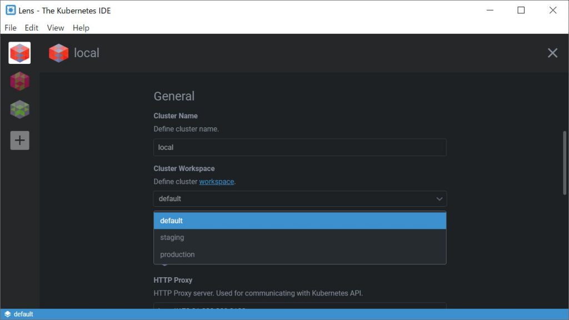Close the cluster settings panel
Screen dimensions: 569x320
pos(552,53)
